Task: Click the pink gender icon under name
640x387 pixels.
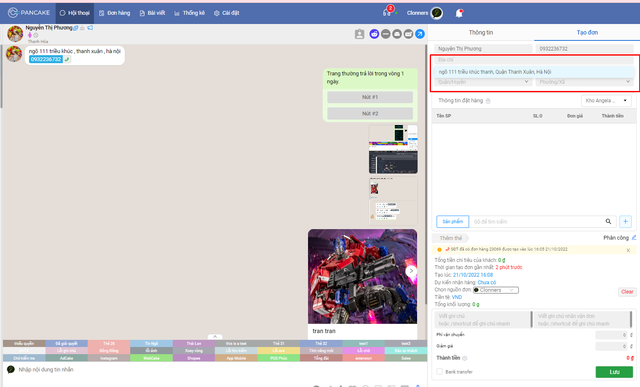Action: 30,35
